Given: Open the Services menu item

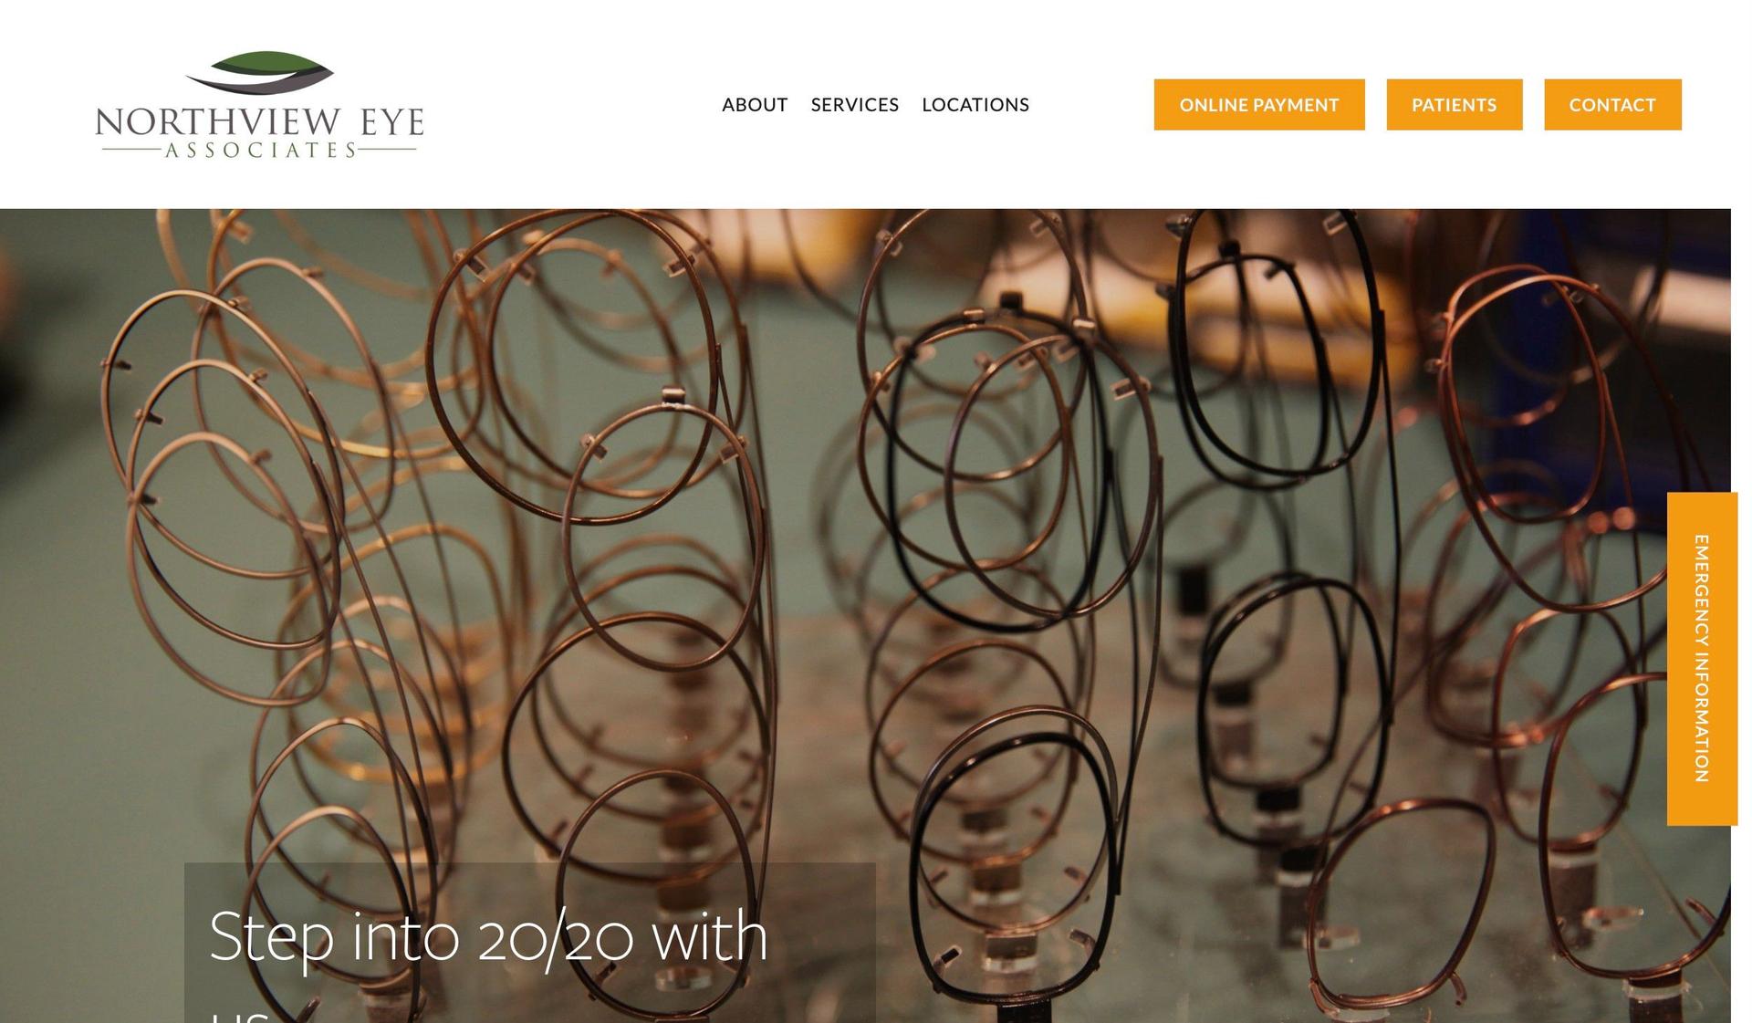Looking at the screenshot, I should 855,105.
